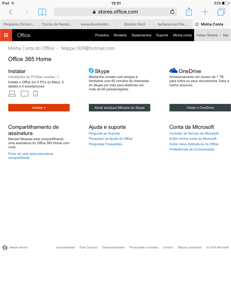This screenshot has height=308, width=231.
Task: Open the Modelos menu
Action: tap(120, 35)
